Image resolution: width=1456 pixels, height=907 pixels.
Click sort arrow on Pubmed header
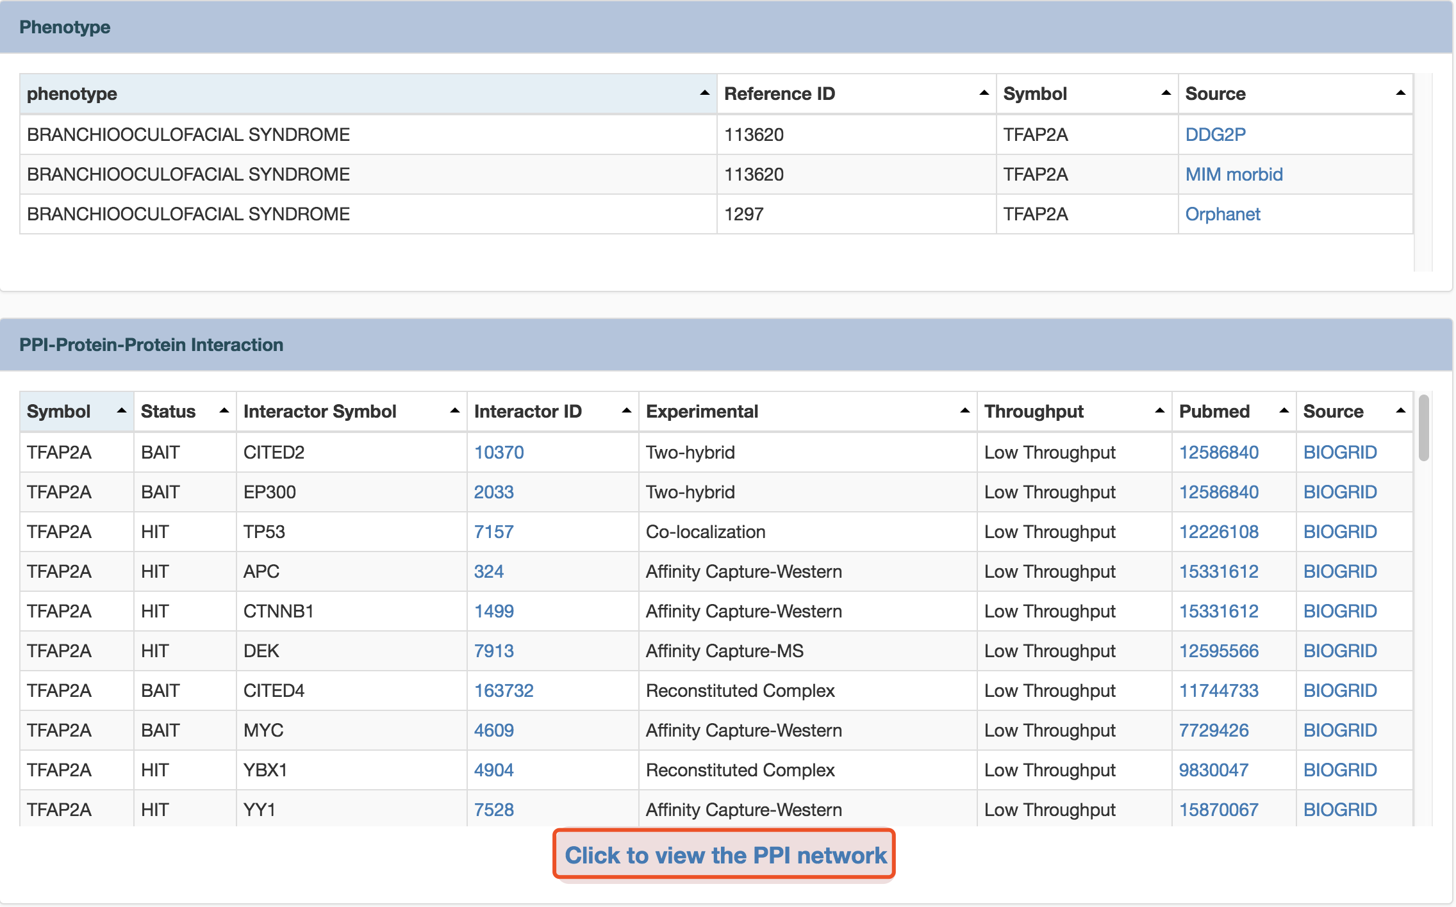1284,411
